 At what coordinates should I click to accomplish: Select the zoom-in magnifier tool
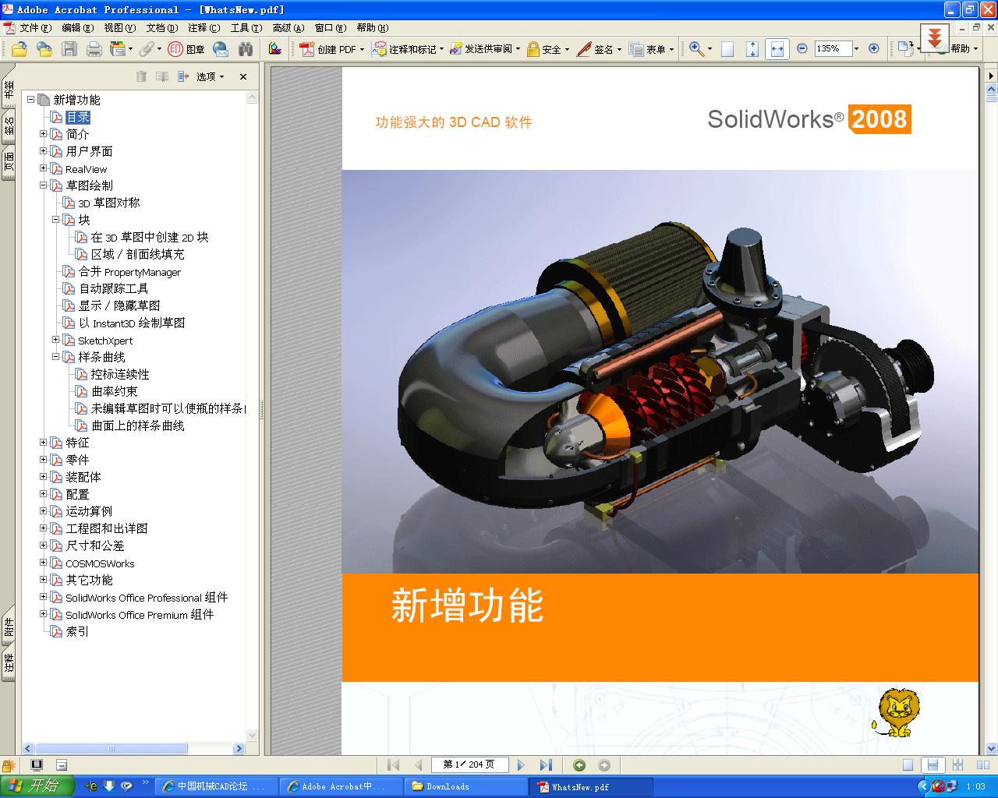point(696,49)
